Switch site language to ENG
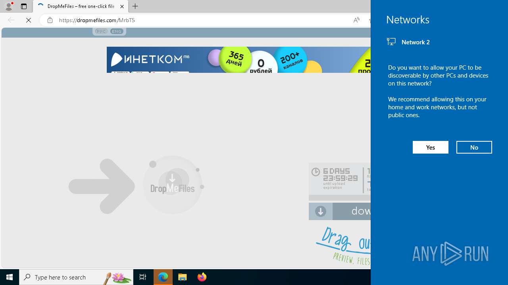Image resolution: width=508 pixels, height=285 pixels. (117, 31)
